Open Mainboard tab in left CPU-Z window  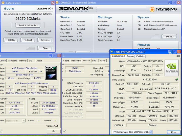[x=12, y=61]
